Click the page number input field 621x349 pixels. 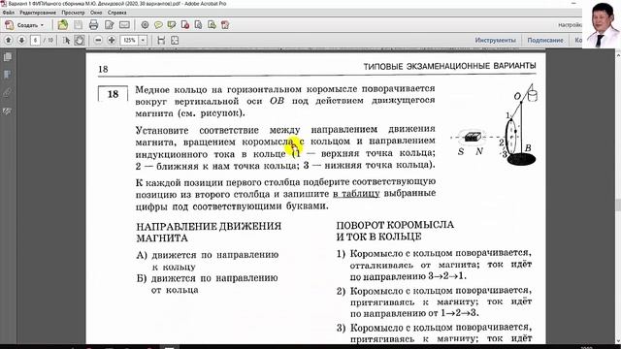[35, 40]
